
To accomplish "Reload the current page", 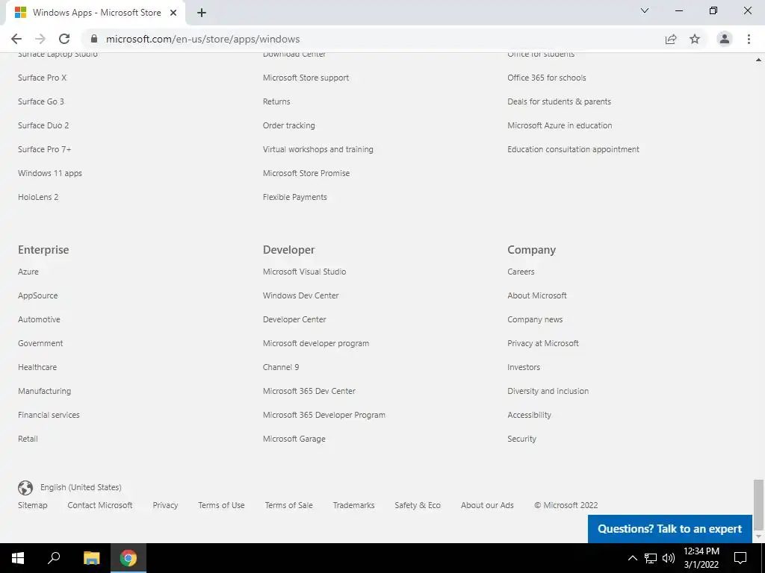I will pyautogui.click(x=64, y=39).
